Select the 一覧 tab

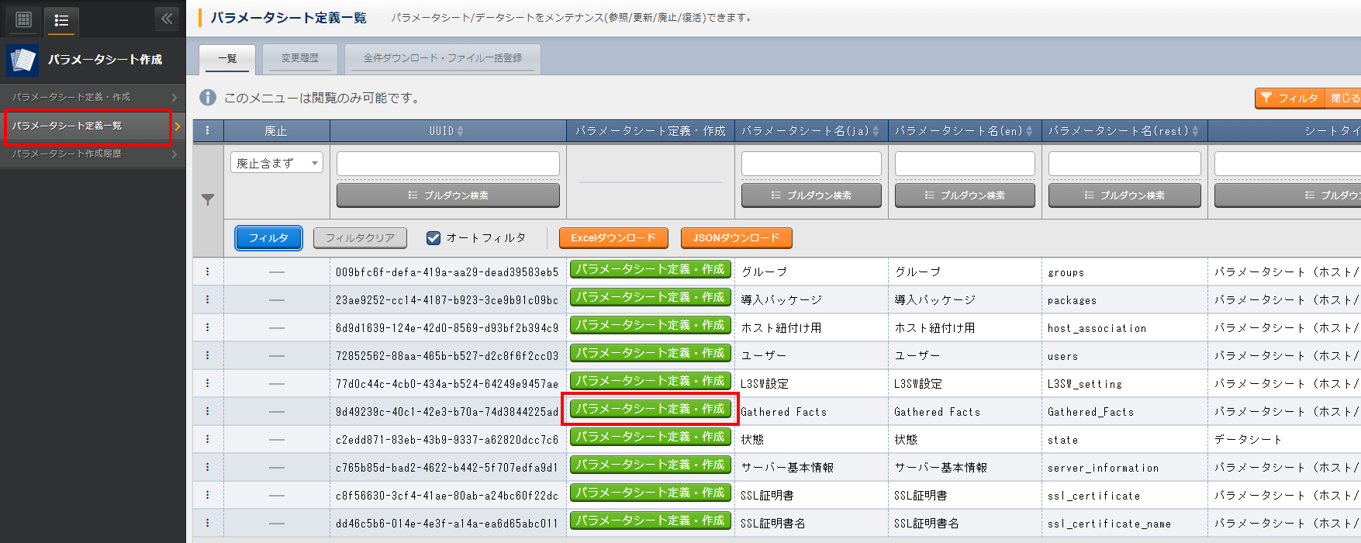tap(227, 59)
